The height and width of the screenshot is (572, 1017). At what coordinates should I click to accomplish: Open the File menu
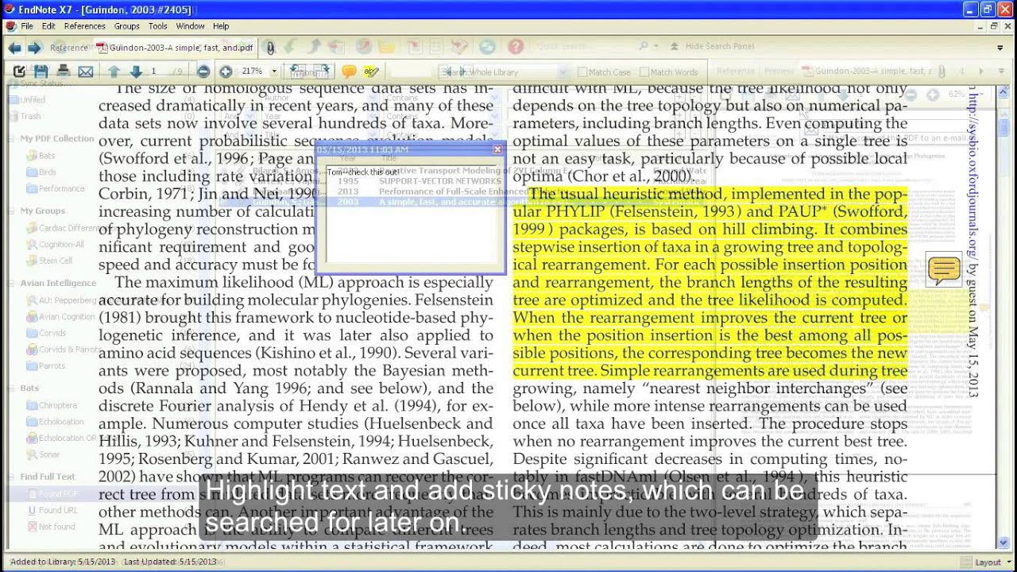point(27,26)
